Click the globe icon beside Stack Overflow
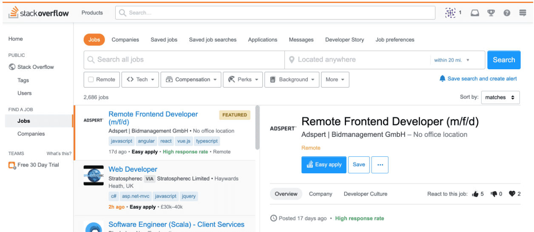 (x=12, y=67)
